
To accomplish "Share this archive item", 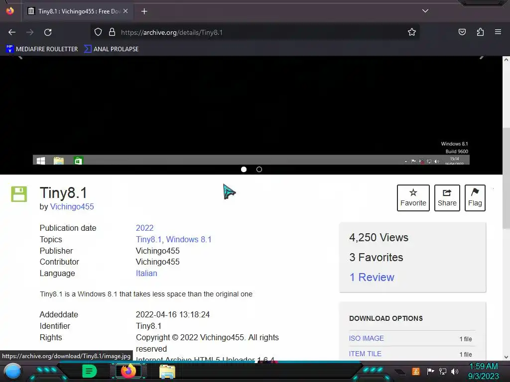I will pos(447,198).
